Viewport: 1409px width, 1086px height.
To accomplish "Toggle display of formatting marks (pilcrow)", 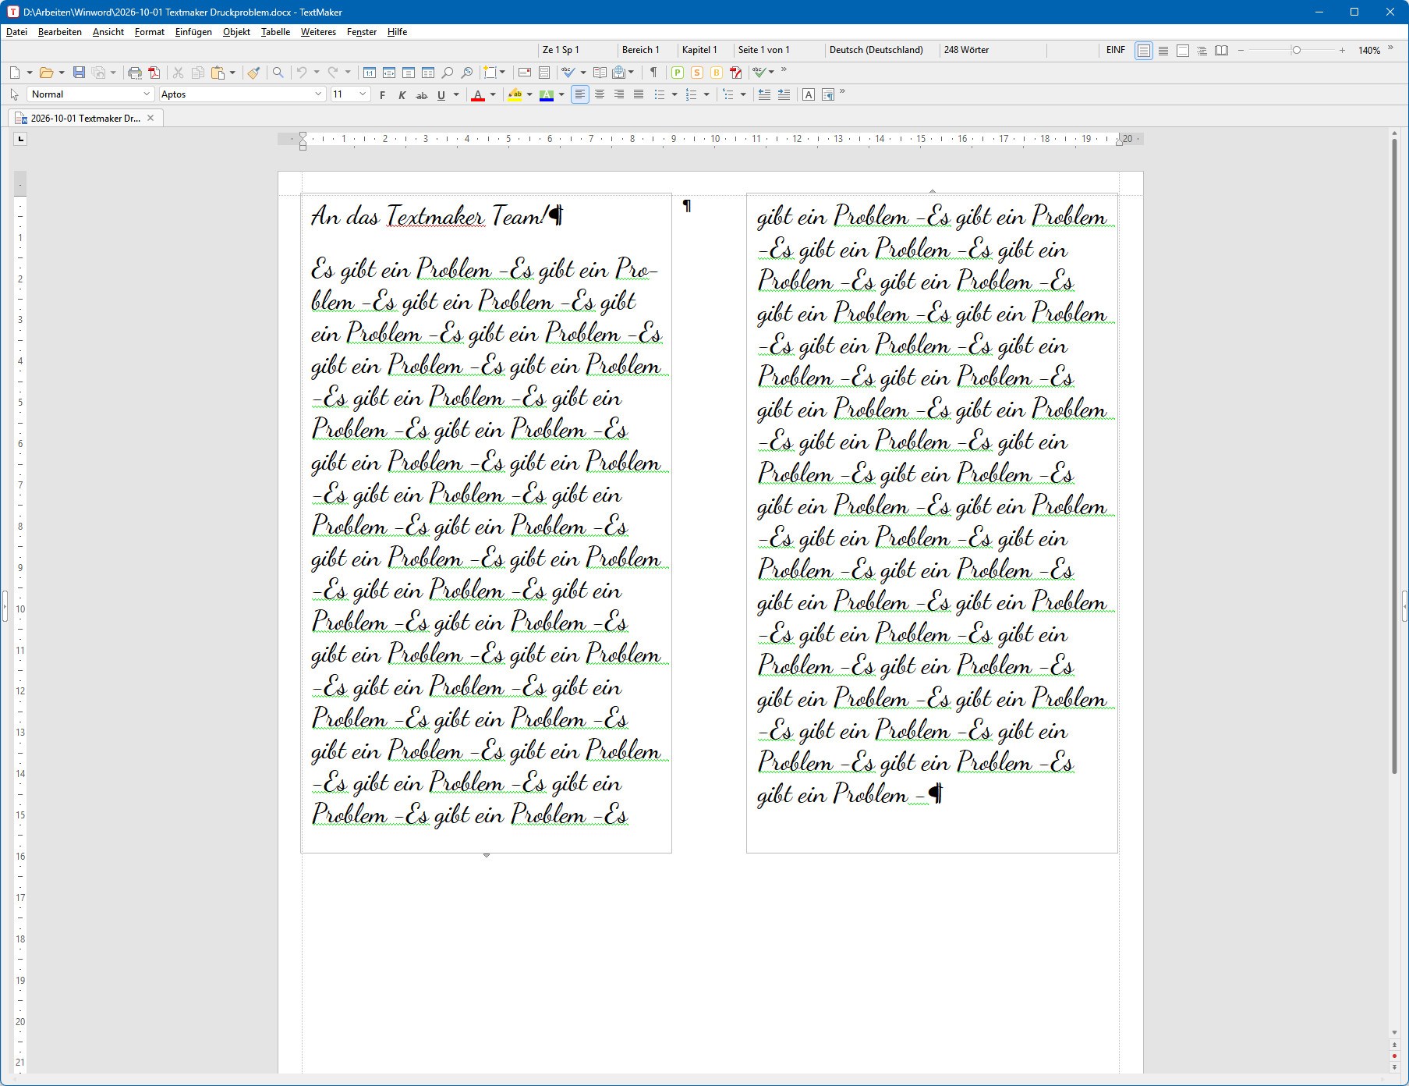I will click(x=653, y=73).
